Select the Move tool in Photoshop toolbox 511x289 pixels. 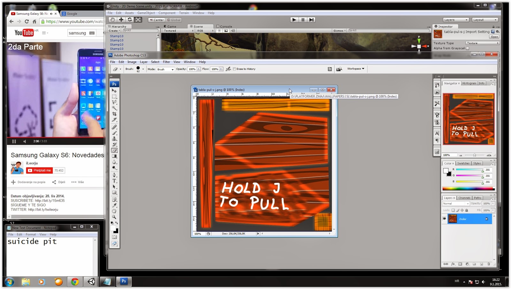point(114,91)
